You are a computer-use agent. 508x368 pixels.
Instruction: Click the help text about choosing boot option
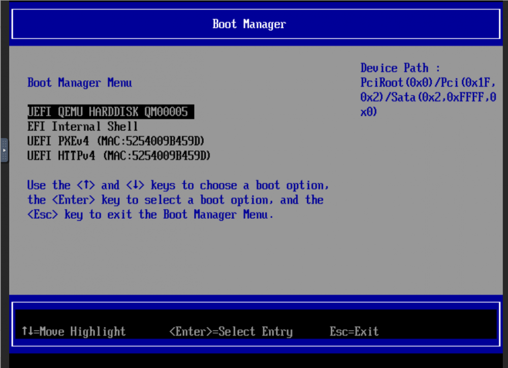point(178,200)
